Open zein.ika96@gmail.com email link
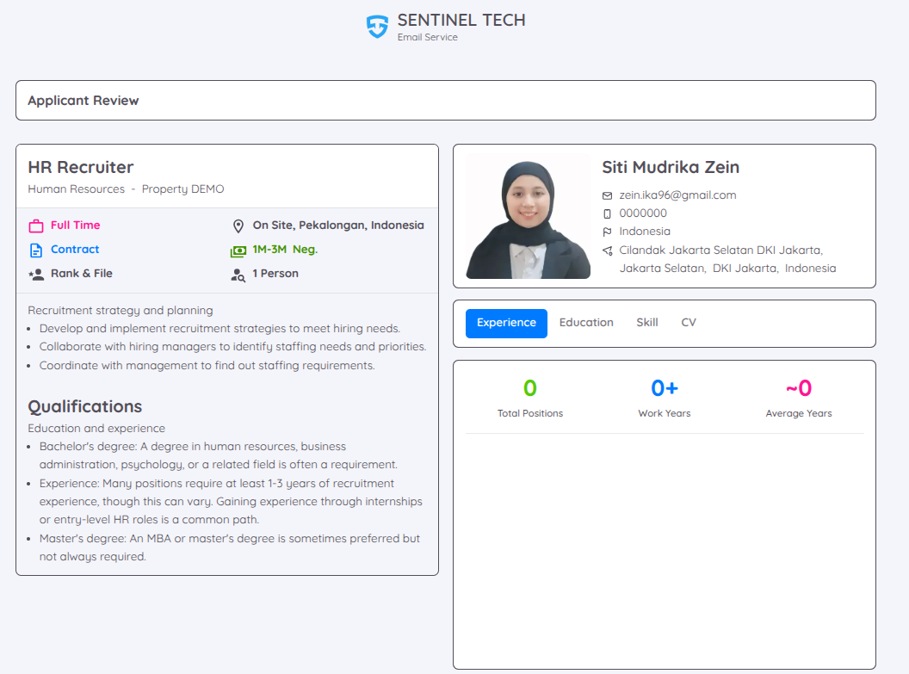Image resolution: width=909 pixels, height=674 pixels. (x=677, y=195)
